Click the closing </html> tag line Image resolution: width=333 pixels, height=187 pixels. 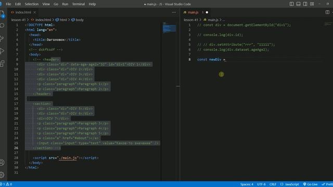[32, 167]
